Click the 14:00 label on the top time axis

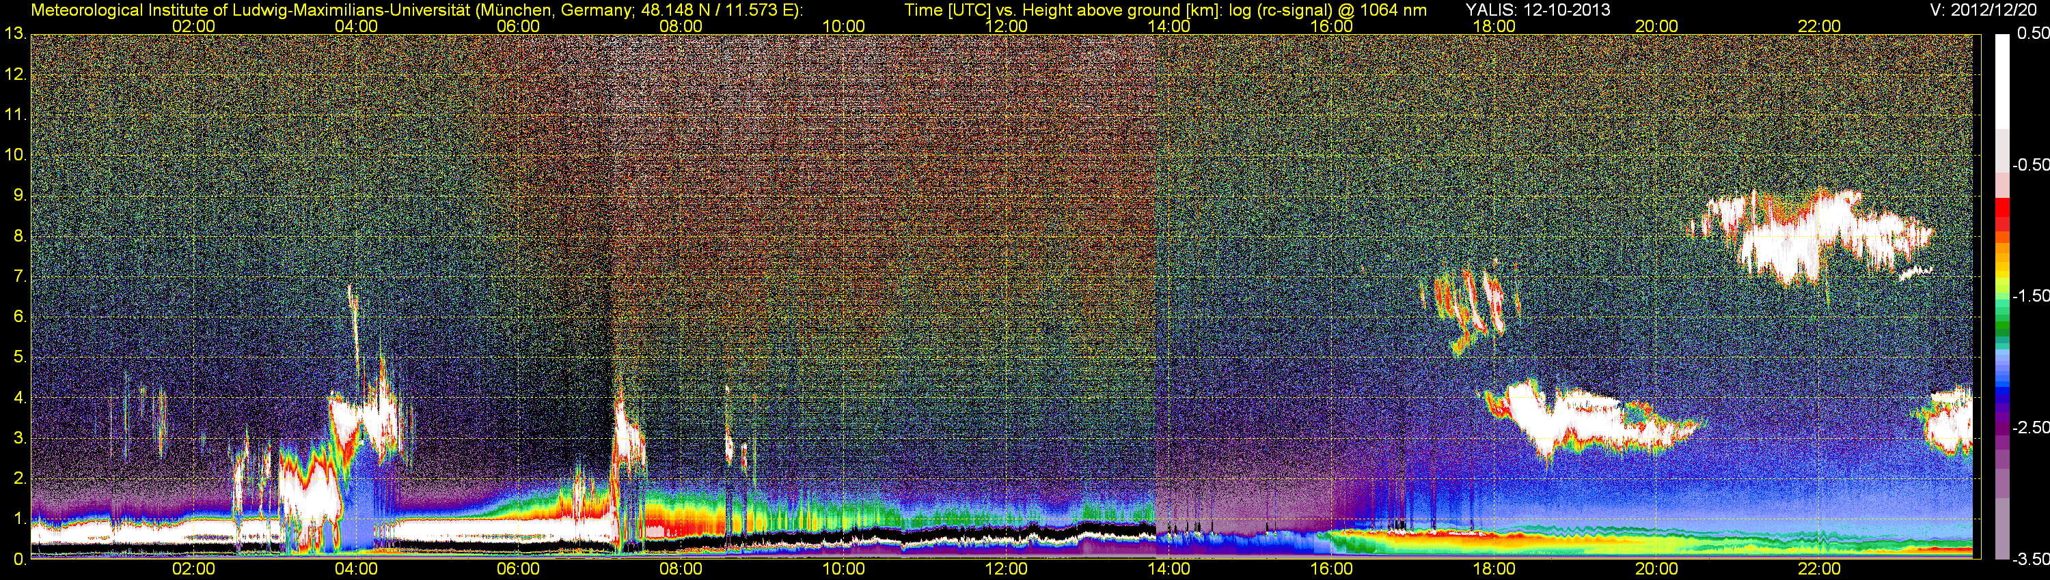click(x=1169, y=26)
